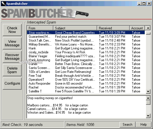
Task: Click the spam list scroll up arrow
Action: (148, 28)
